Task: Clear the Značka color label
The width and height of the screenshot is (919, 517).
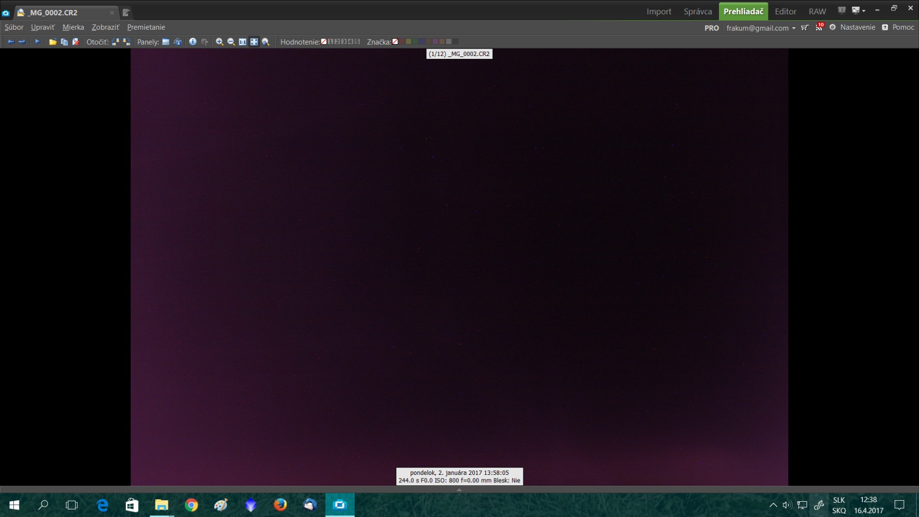Action: pyautogui.click(x=395, y=42)
